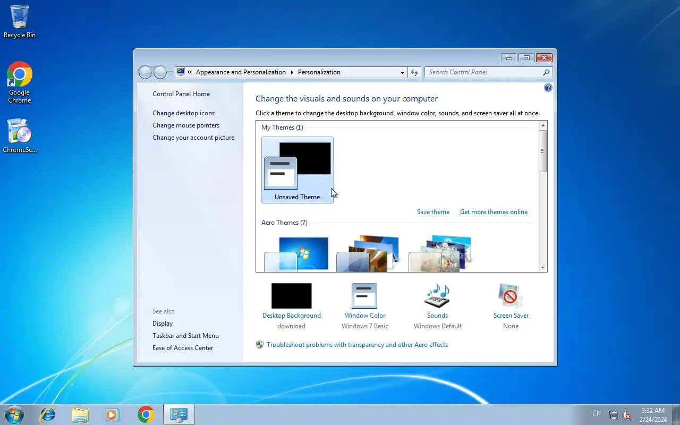This screenshot has height=425, width=680.
Task: Click the "None" screen saver label
Action: pyautogui.click(x=511, y=326)
